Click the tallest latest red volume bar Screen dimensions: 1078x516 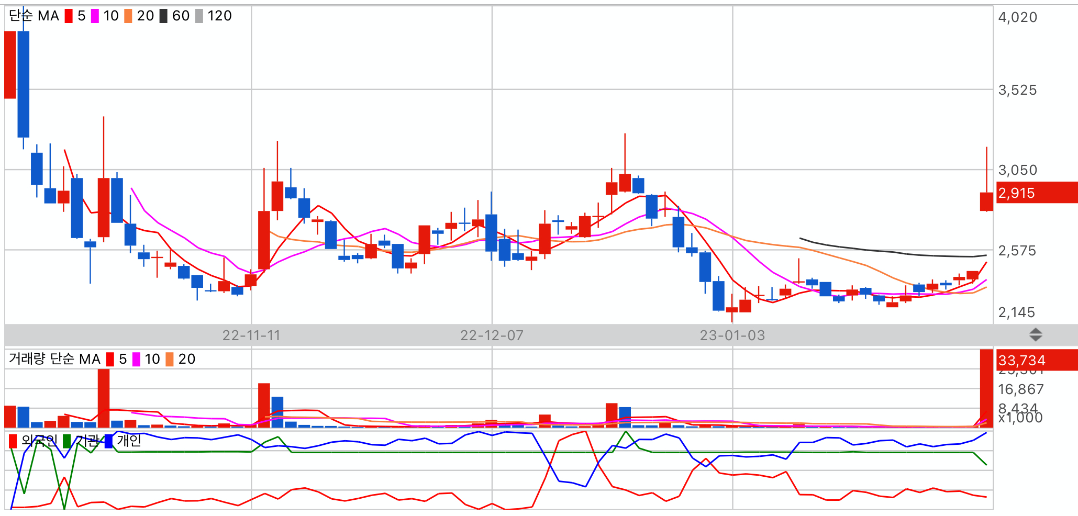986,388
